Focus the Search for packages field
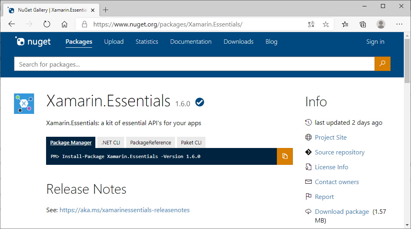This screenshot has width=411, height=229. click(x=194, y=64)
